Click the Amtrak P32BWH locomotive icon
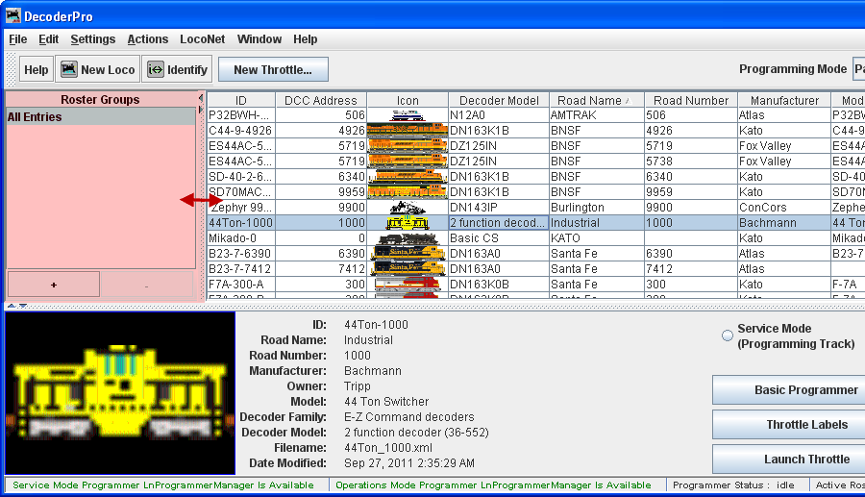The width and height of the screenshot is (865, 497). [408, 115]
